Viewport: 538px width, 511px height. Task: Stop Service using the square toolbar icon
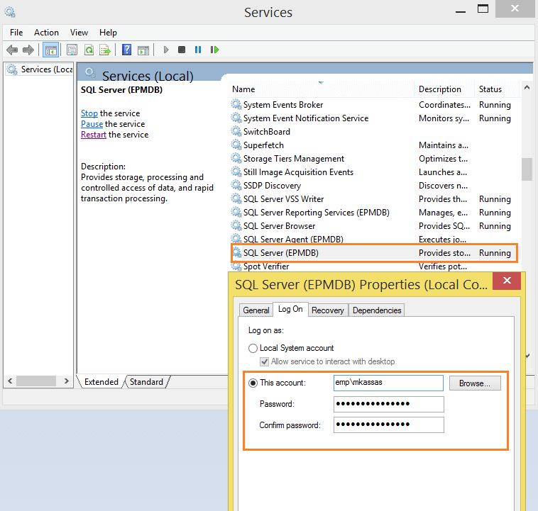click(182, 50)
